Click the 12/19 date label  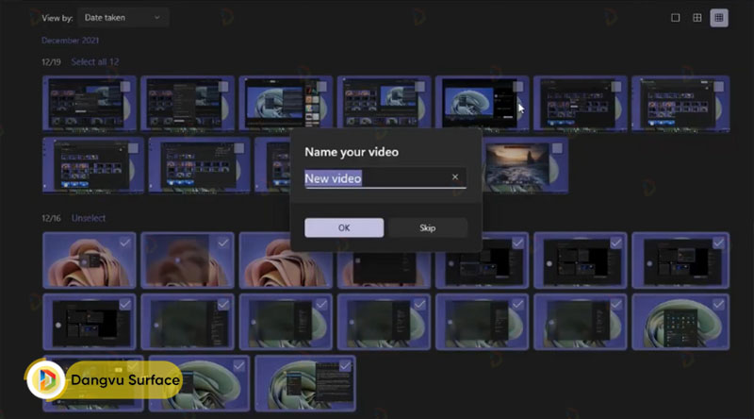tap(52, 62)
